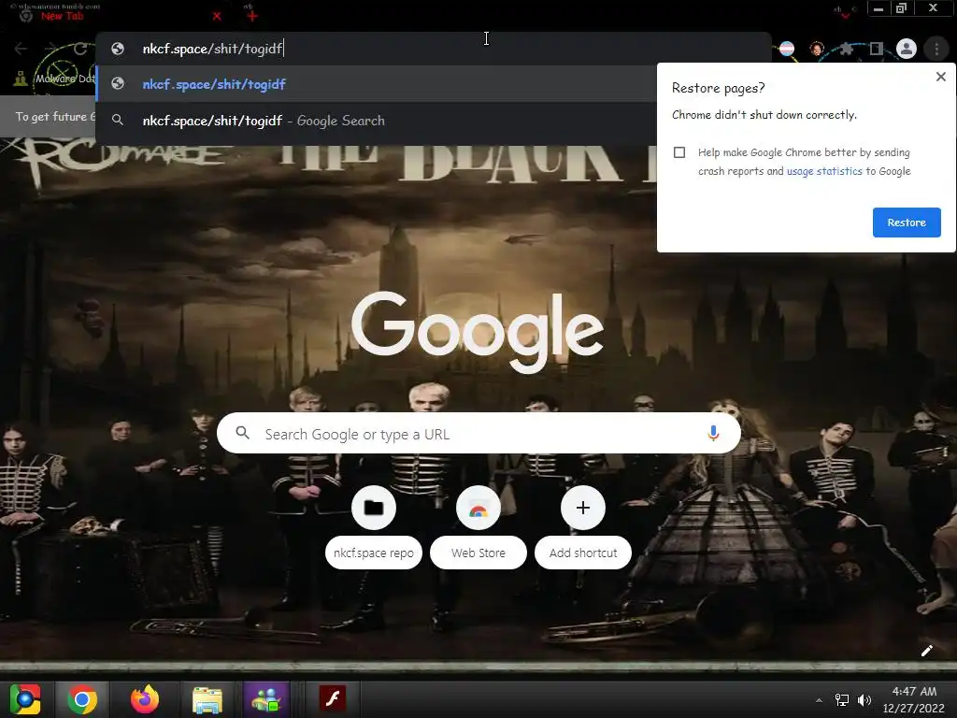Open the Malware Data bookmark
The width and height of the screenshot is (957, 718).
tap(55, 79)
